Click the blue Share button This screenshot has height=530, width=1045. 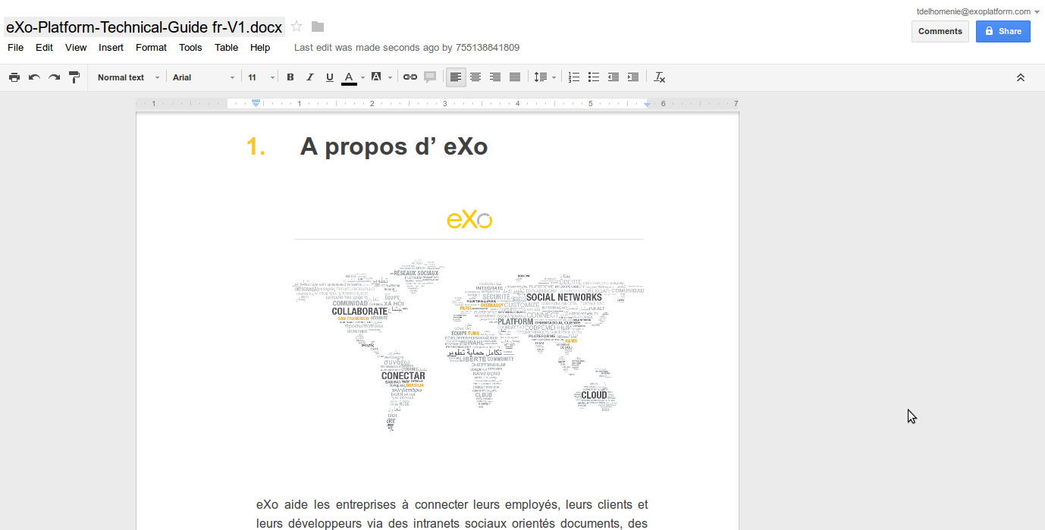coord(1003,31)
